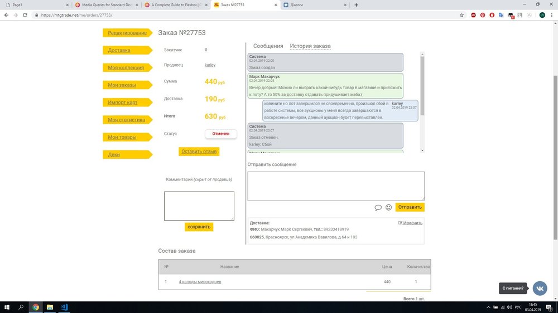The image size is (558, 313).
Task: Switch to the Сообщения tab
Action: click(268, 46)
